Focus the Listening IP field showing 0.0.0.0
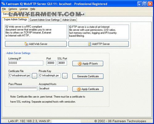This screenshot has width=154, height=124. click(x=26, y=63)
